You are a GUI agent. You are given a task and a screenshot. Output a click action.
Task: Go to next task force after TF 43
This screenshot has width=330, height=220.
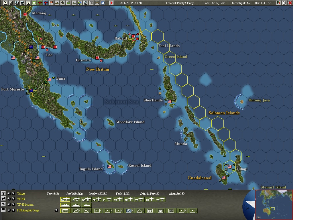(13, 205)
